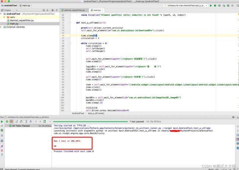Toggle sort alphabetically in test runner

coord(17,122)
